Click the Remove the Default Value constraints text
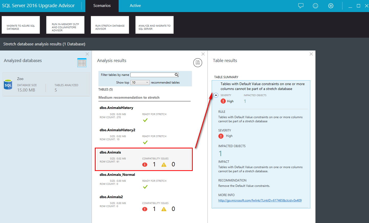The height and width of the screenshot is (223, 369). coord(244,186)
